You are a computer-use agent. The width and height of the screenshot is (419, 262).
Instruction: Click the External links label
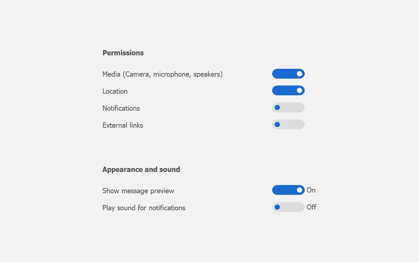point(123,125)
